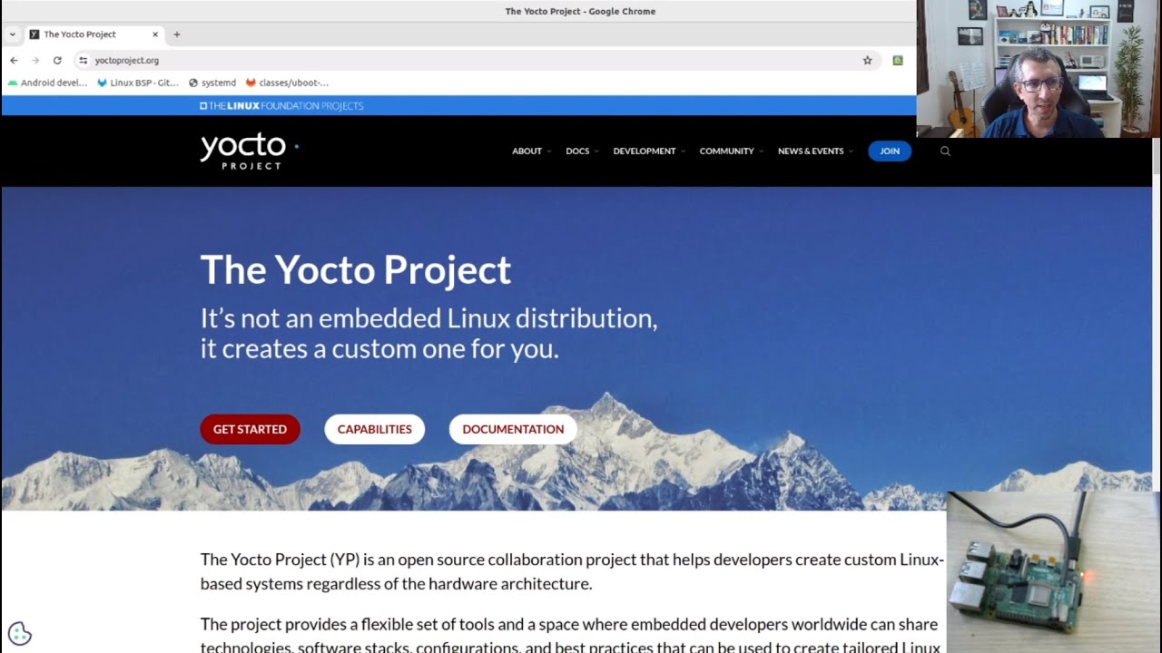This screenshot has width=1162, height=653.
Task: Click the browser forward arrow
Action: 35,61
